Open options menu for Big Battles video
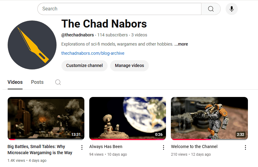This screenshot has width=258, height=167. click(x=82, y=147)
